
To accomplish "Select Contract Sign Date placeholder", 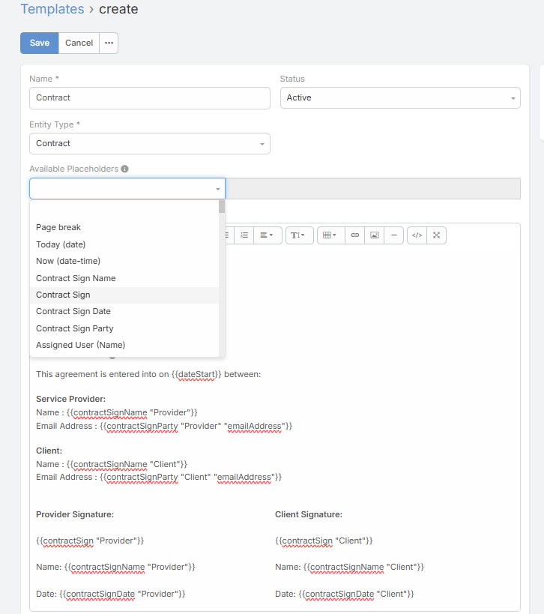I will coord(73,311).
